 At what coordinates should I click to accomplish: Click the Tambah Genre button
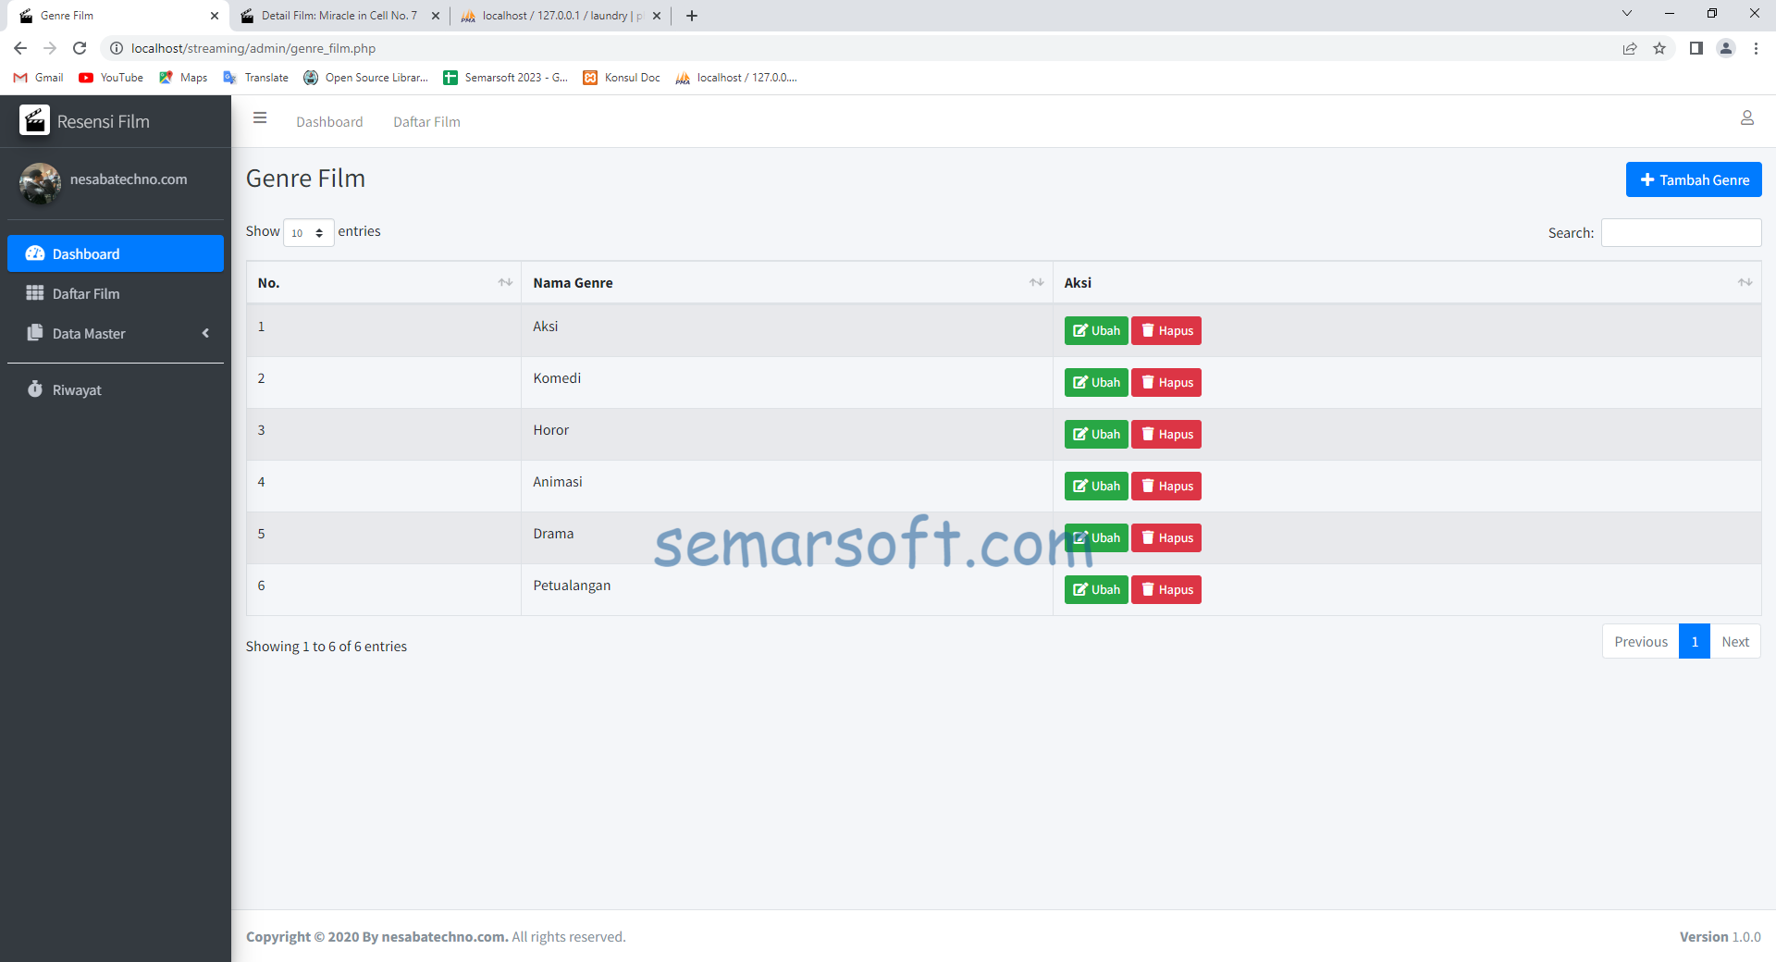[1694, 179]
